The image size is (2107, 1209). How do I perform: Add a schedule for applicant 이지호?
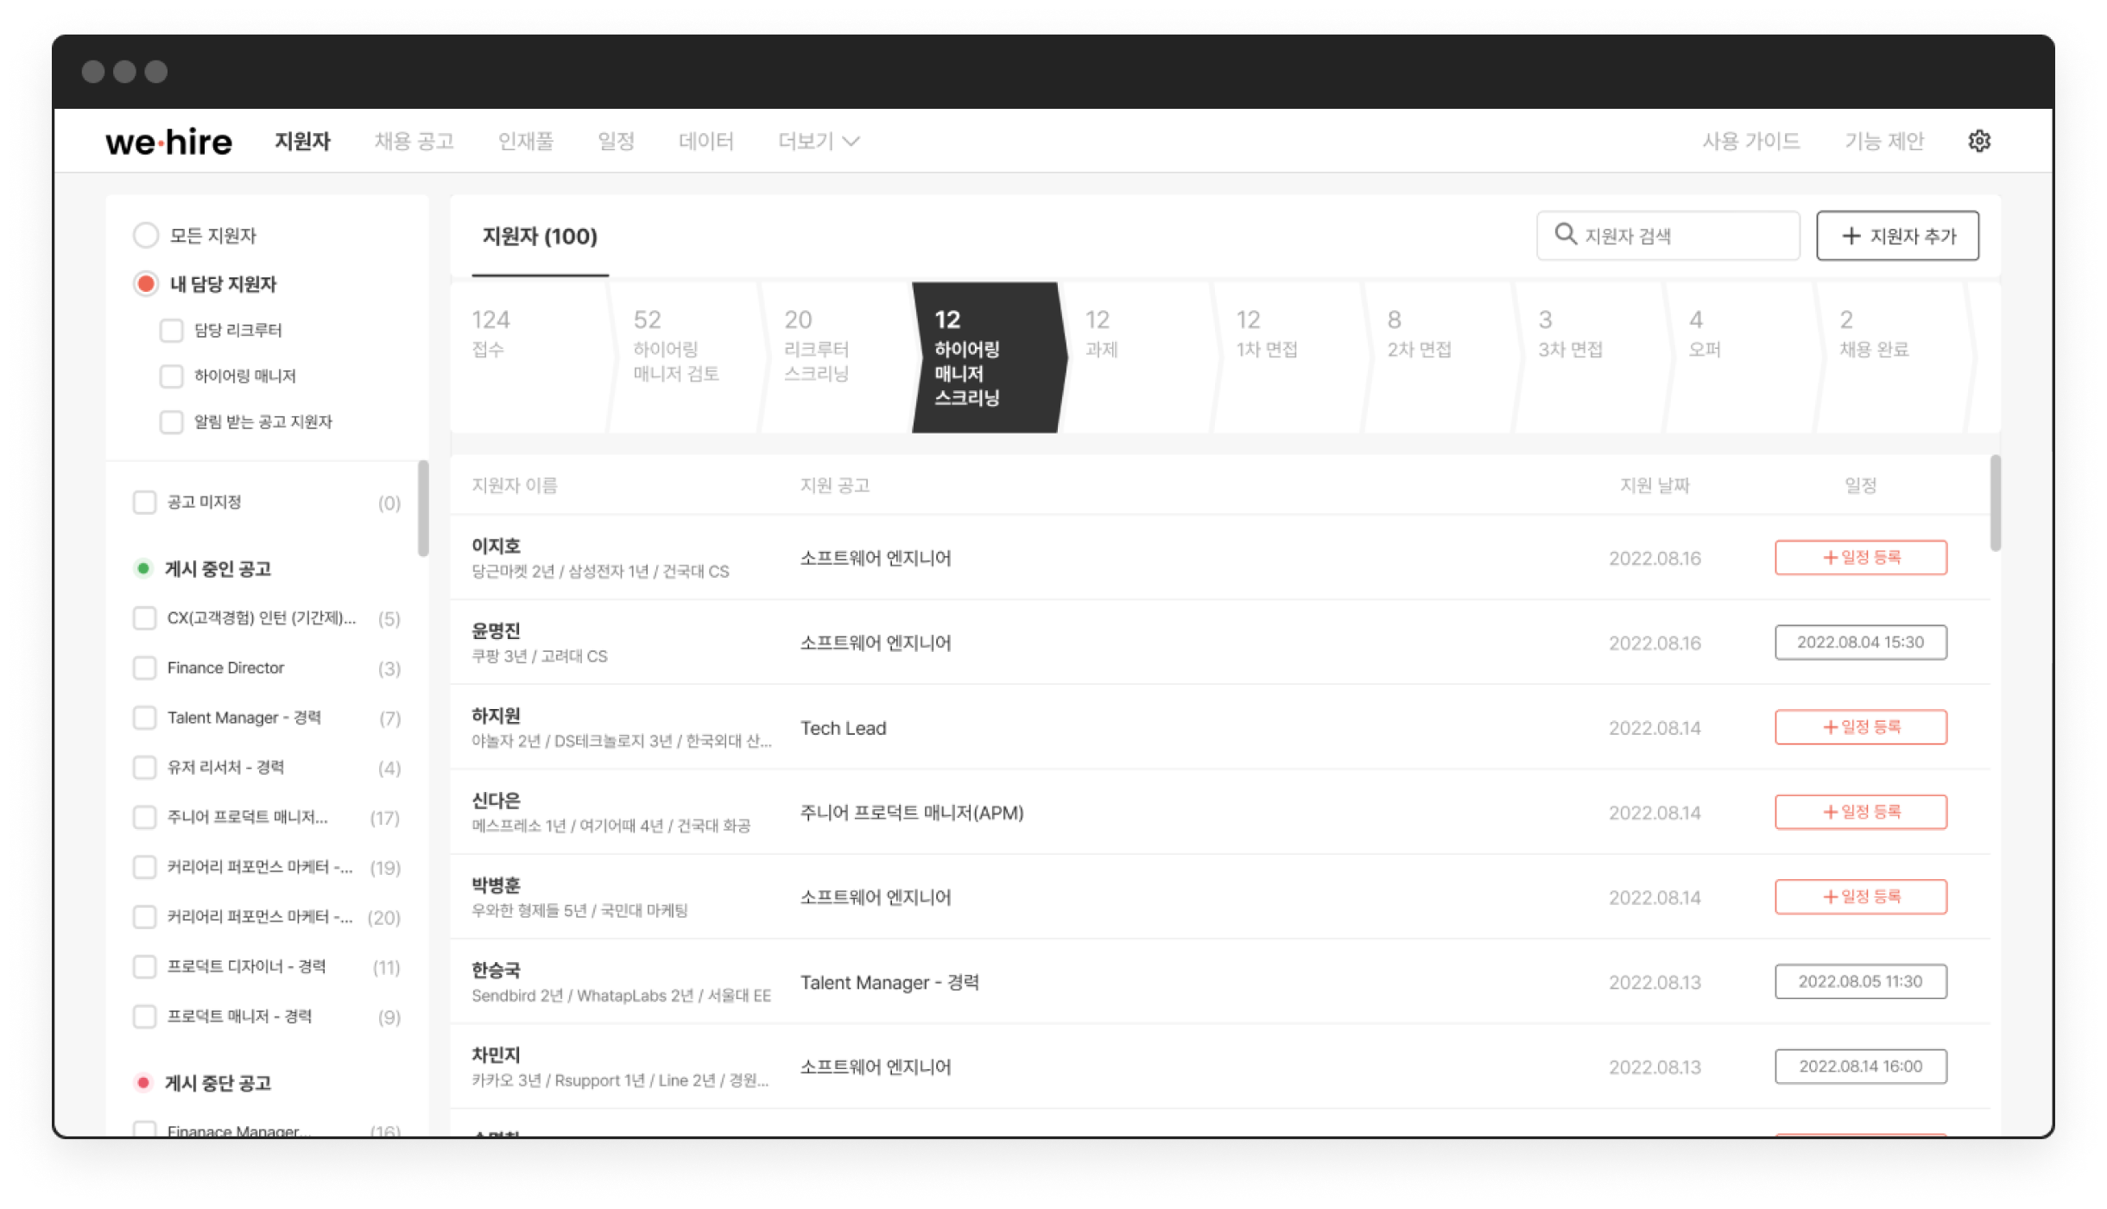click(1860, 557)
